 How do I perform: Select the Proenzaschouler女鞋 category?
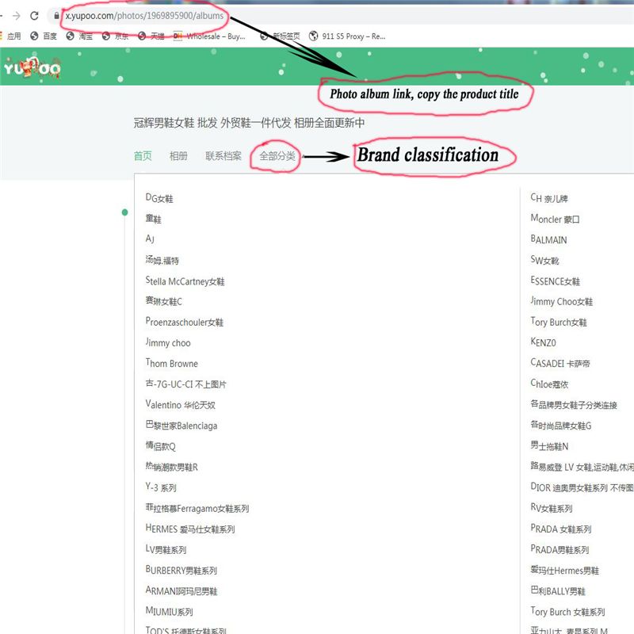(x=185, y=322)
